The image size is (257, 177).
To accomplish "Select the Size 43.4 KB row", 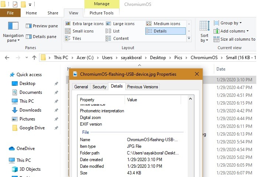I will tap(131, 173).
